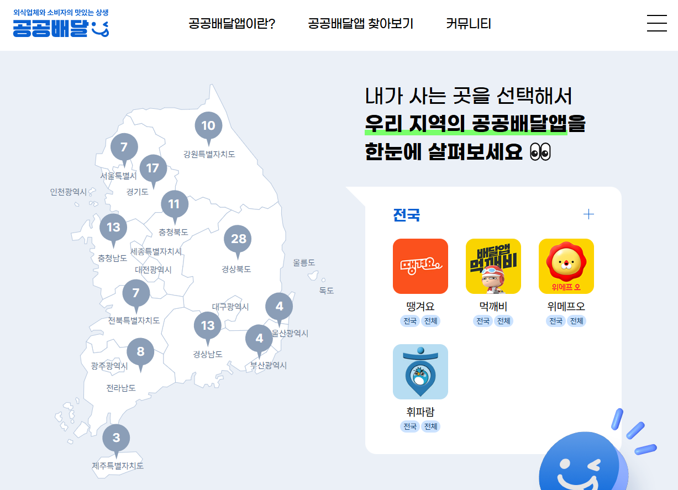Viewport: 678px width, 490px height.
Task: Click the 위메프오 app name
Action: coord(566,307)
